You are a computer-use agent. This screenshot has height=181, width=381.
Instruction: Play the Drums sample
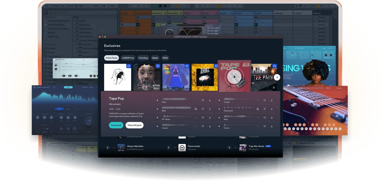219,126
